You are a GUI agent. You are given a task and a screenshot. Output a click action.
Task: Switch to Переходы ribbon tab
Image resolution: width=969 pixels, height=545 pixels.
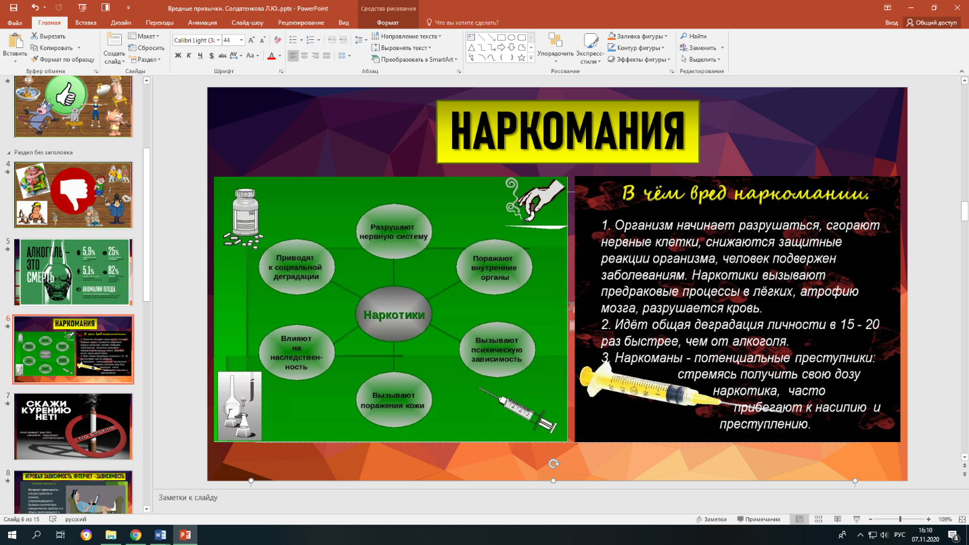point(160,22)
